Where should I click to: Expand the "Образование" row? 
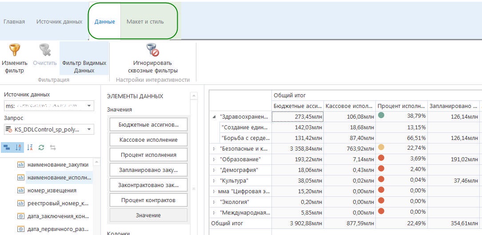tap(214, 159)
